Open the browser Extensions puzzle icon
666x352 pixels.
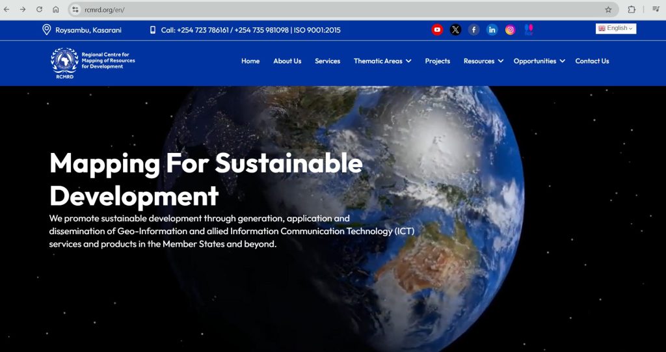(631, 10)
